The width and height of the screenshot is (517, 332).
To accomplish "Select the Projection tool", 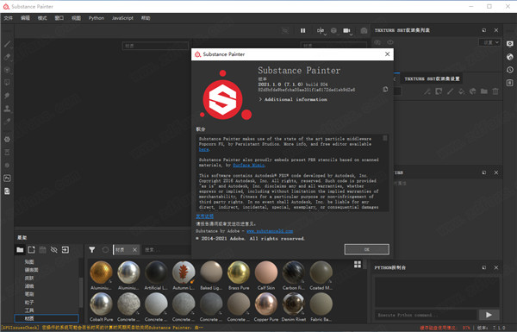I will (7, 70).
